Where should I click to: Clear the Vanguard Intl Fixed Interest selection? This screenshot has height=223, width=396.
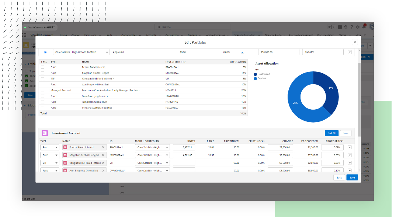(x=103, y=163)
